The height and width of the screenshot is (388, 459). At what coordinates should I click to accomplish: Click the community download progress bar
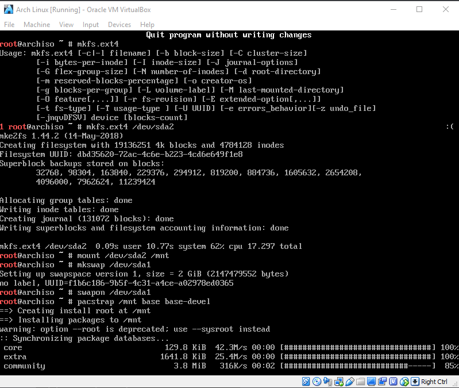point(358,366)
